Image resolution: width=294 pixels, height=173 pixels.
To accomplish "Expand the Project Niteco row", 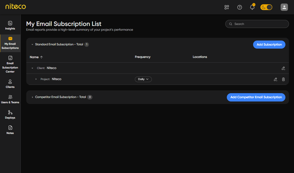I will 36,79.
